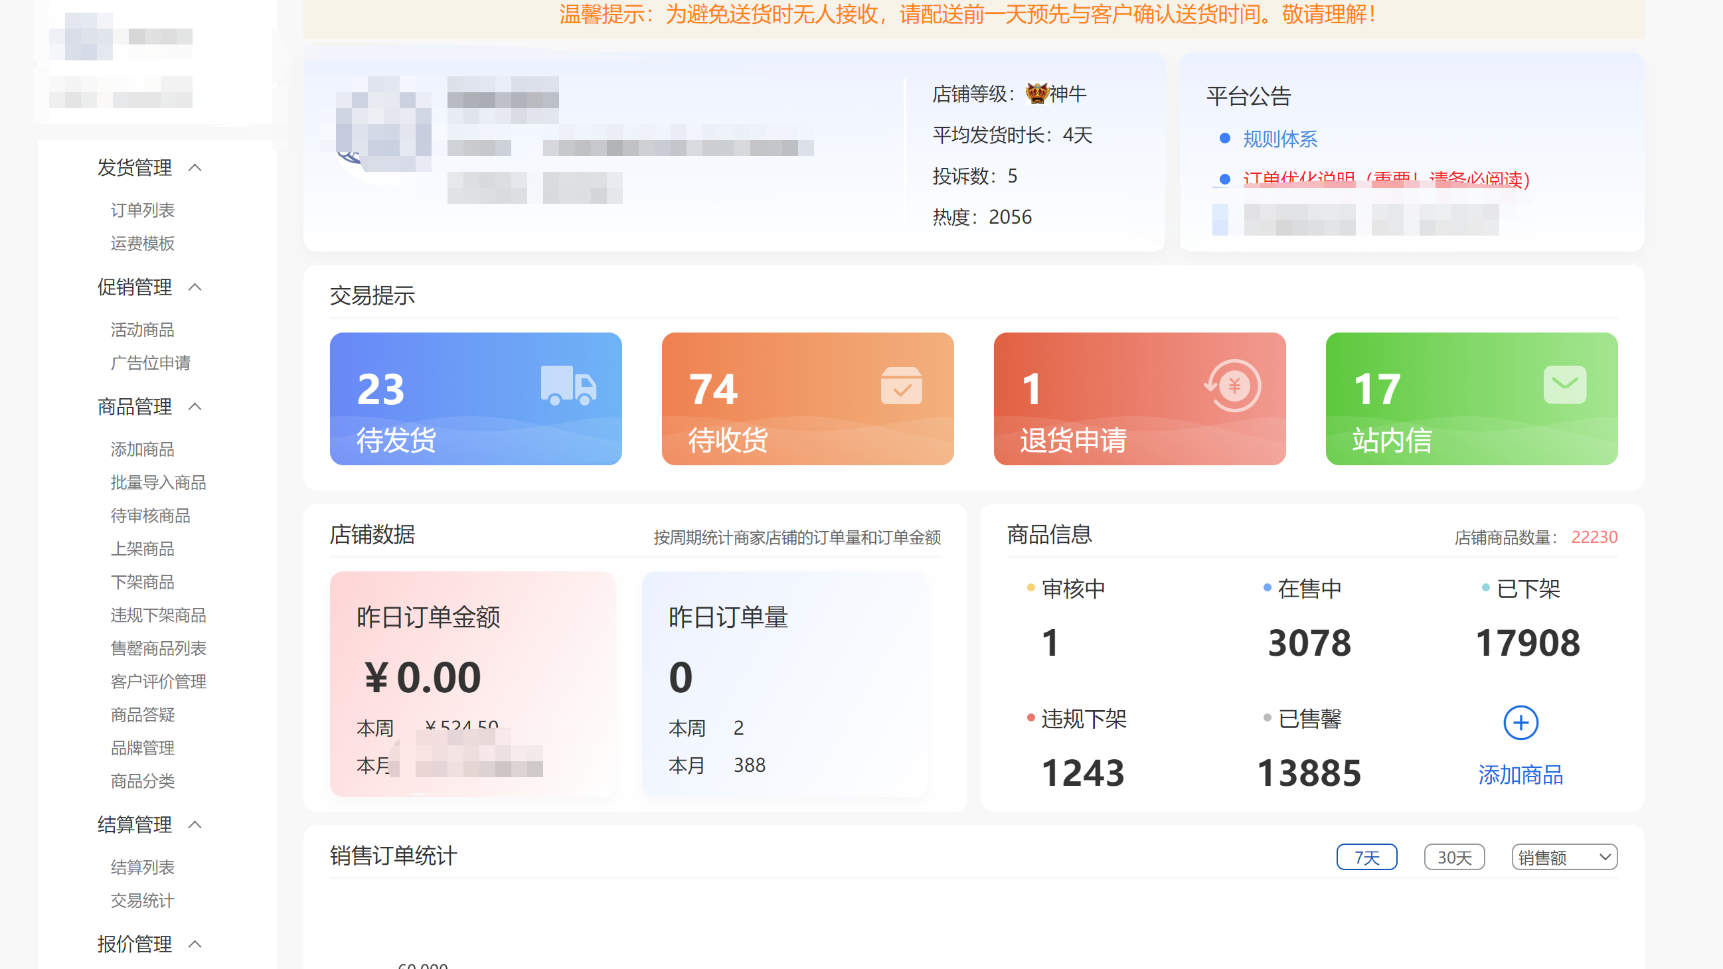Screen dimensions: 1723x969
Task: Open 违规下架商品 in the sidebar
Action: point(159,615)
